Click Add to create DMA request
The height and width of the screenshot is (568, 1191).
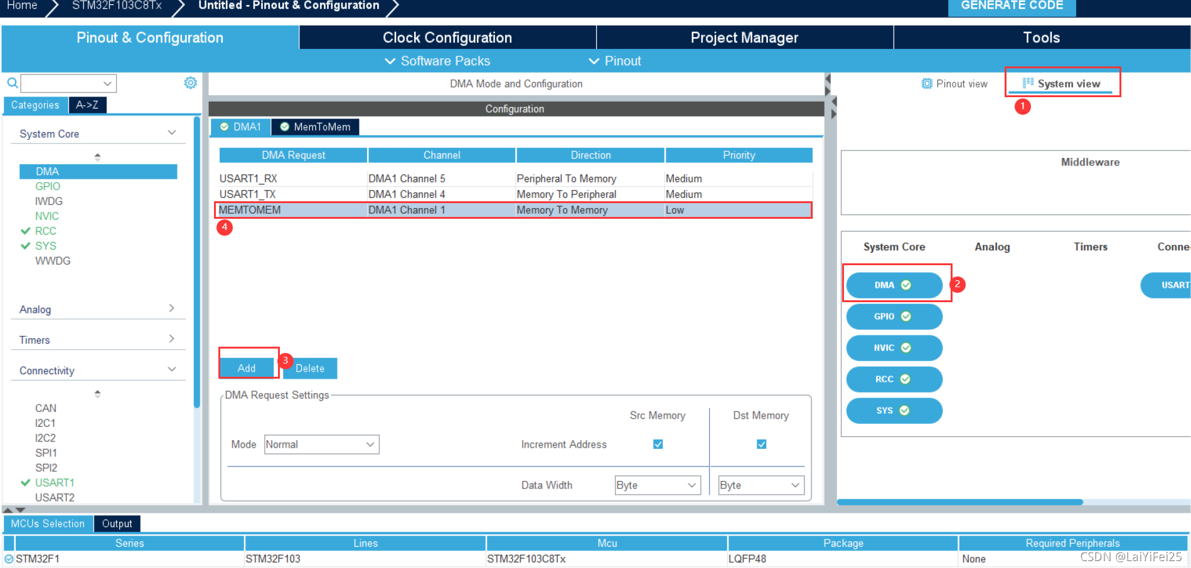tap(247, 368)
